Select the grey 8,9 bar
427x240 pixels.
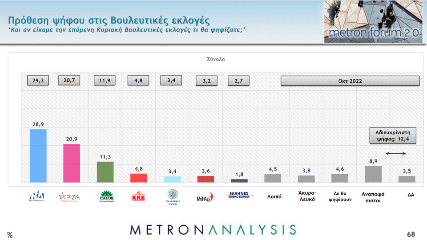[373, 174]
